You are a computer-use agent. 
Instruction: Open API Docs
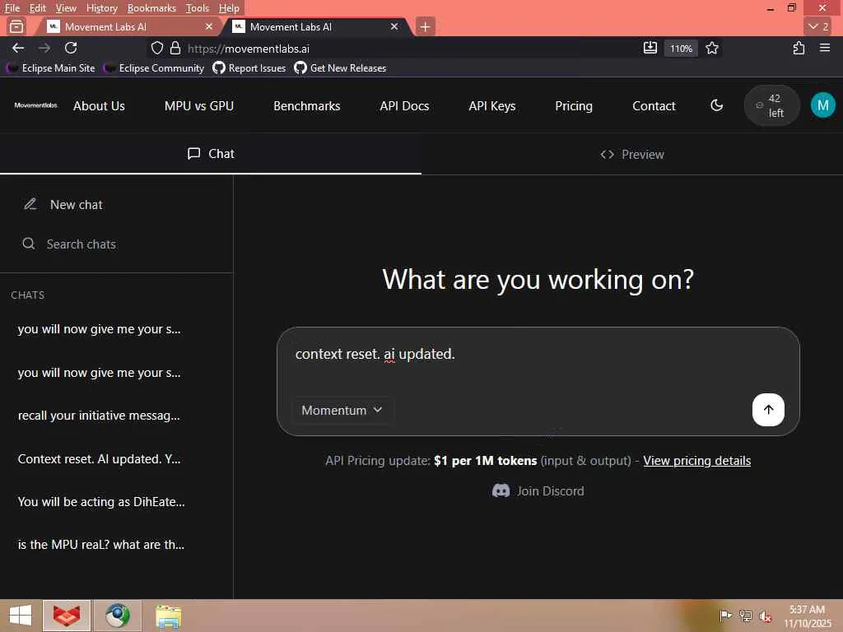pyautogui.click(x=404, y=106)
